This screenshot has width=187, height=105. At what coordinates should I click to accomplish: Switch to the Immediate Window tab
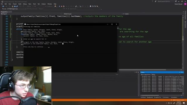[x=174, y=97]
